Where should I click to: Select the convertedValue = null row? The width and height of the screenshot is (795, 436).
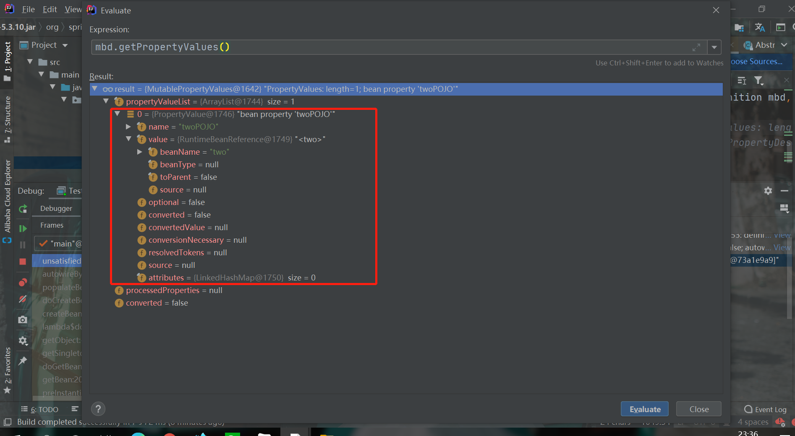[x=183, y=227]
